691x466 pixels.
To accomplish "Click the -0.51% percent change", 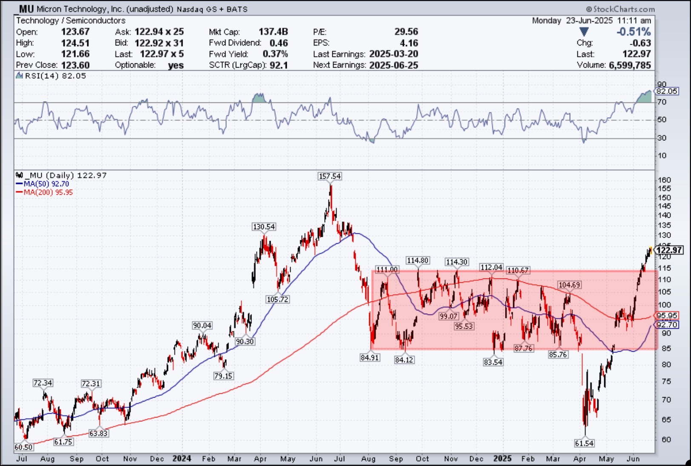I will pyautogui.click(x=634, y=32).
